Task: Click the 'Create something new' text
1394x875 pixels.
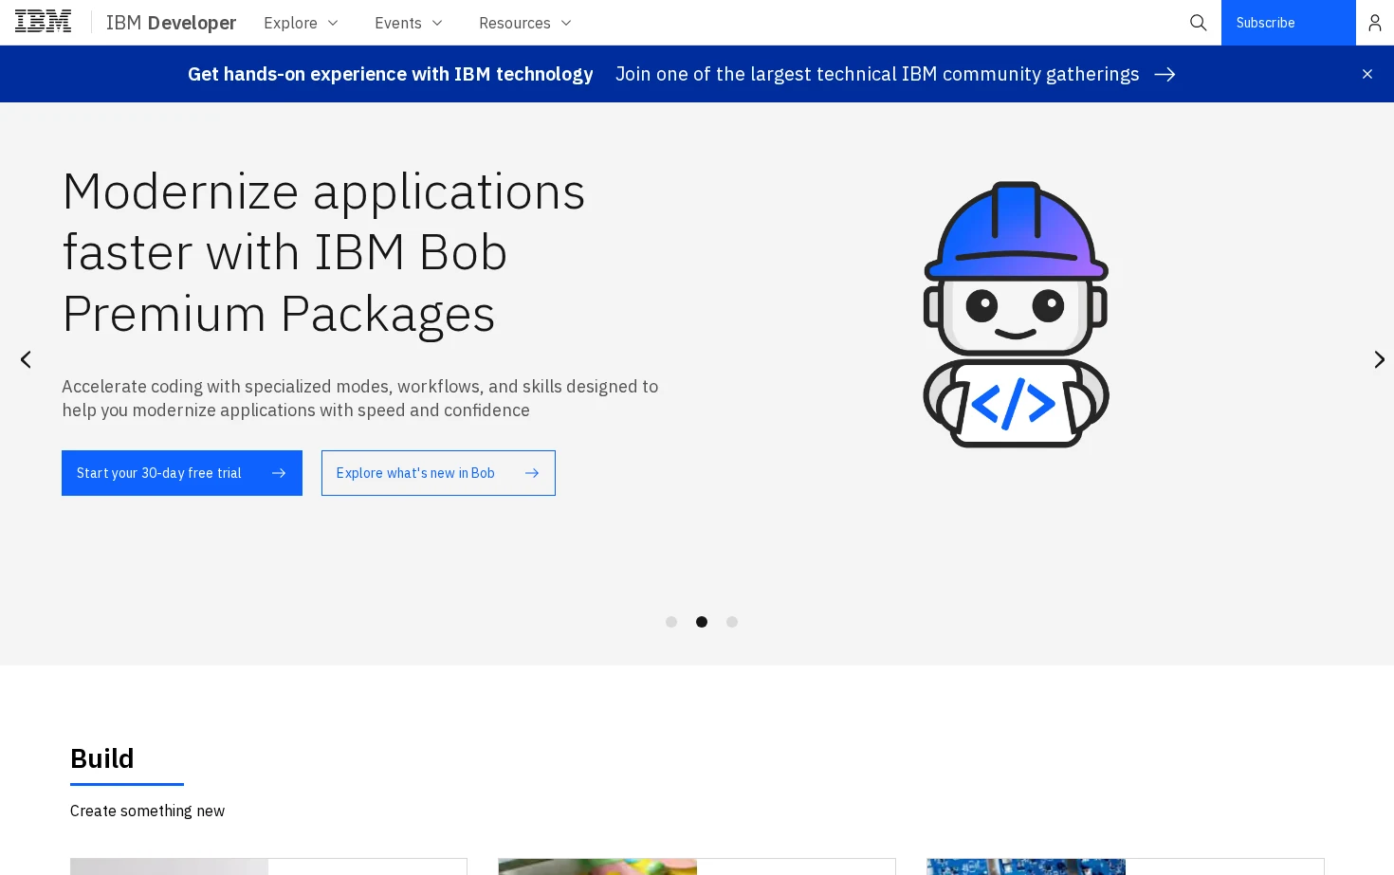Action: click(147, 811)
